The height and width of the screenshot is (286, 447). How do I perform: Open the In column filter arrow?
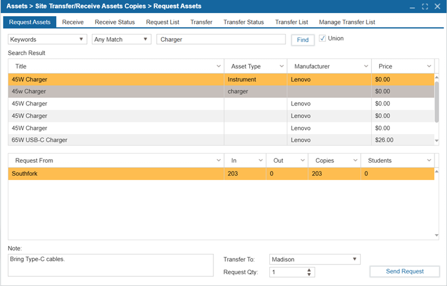point(260,160)
